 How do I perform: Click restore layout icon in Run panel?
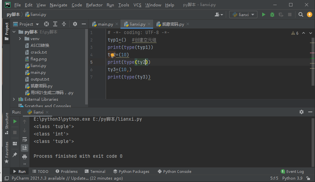[15, 144]
